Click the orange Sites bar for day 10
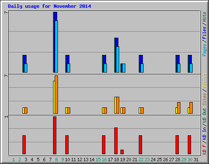The image size is (209, 164). 69,110
